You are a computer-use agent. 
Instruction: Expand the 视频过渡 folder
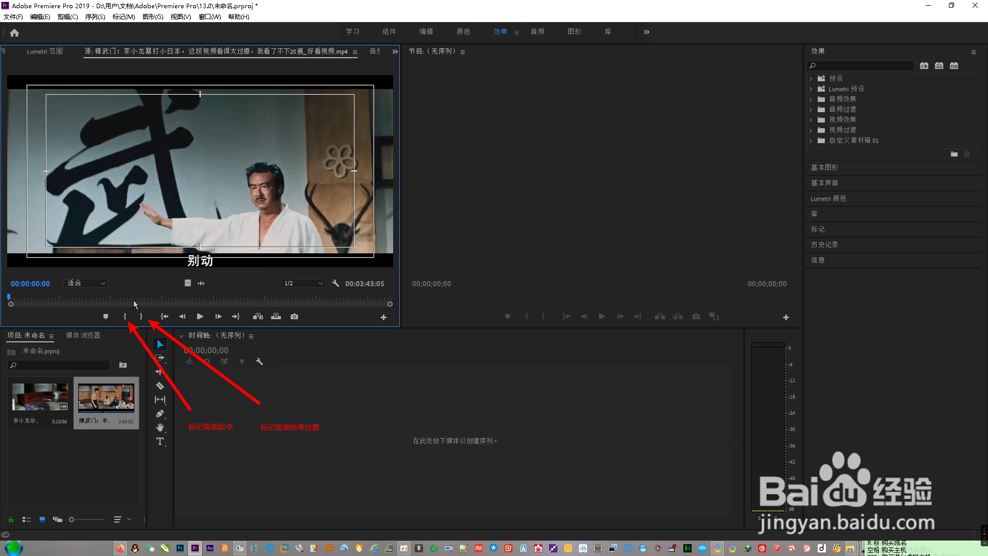pos(811,130)
